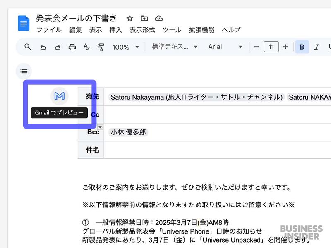Decrease font size with minus button

point(257,47)
